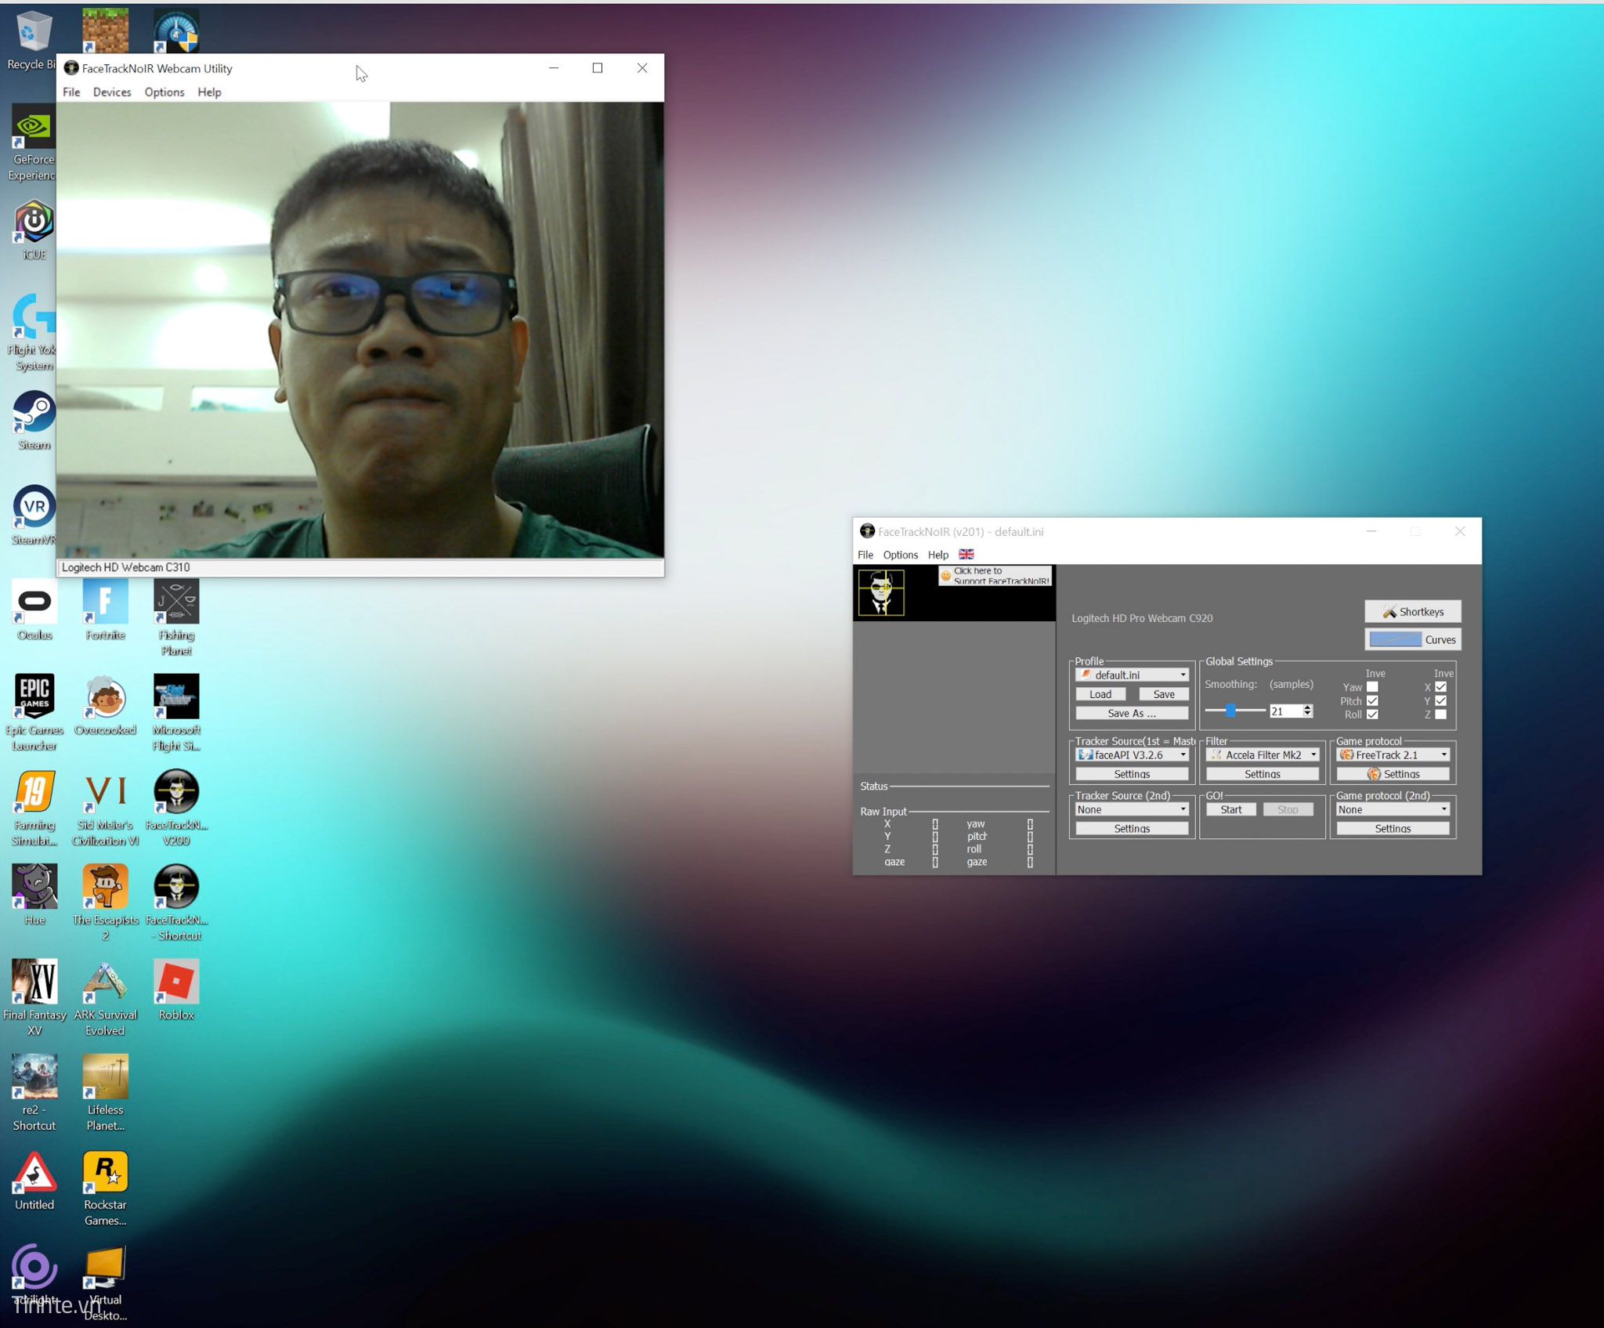Viewport: 1604px width, 1328px height.
Task: Click the smoothing samples value field
Action: click(1284, 711)
